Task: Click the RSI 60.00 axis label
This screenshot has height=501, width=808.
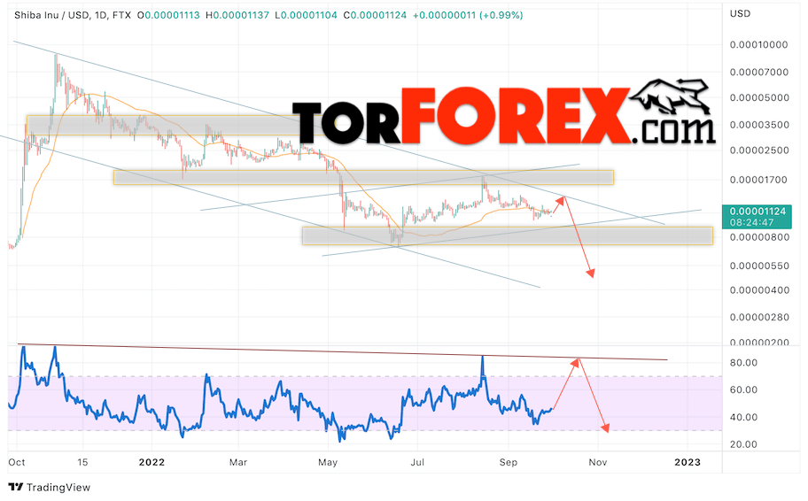Action: pos(743,389)
